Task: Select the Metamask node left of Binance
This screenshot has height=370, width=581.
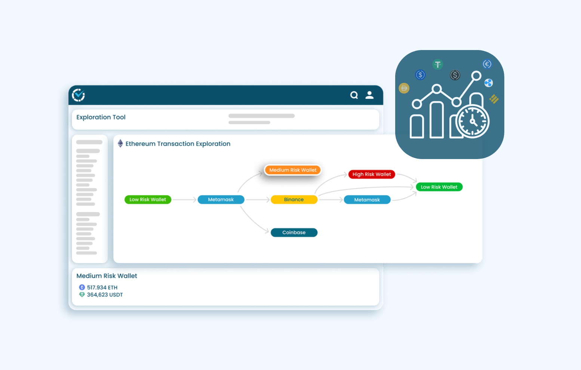Action: [x=221, y=200]
